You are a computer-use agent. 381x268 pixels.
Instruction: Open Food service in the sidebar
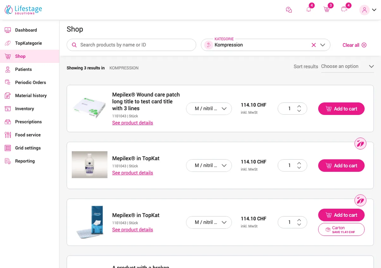pyautogui.click(x=30, y=135)
